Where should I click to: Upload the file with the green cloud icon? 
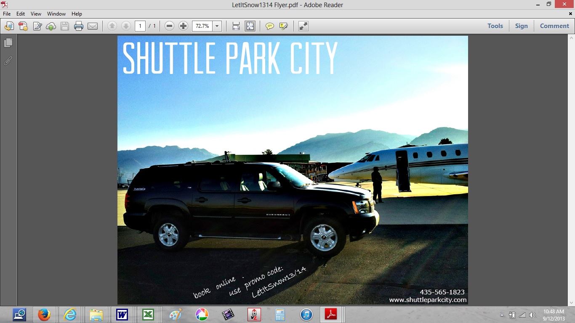point(51,26)
